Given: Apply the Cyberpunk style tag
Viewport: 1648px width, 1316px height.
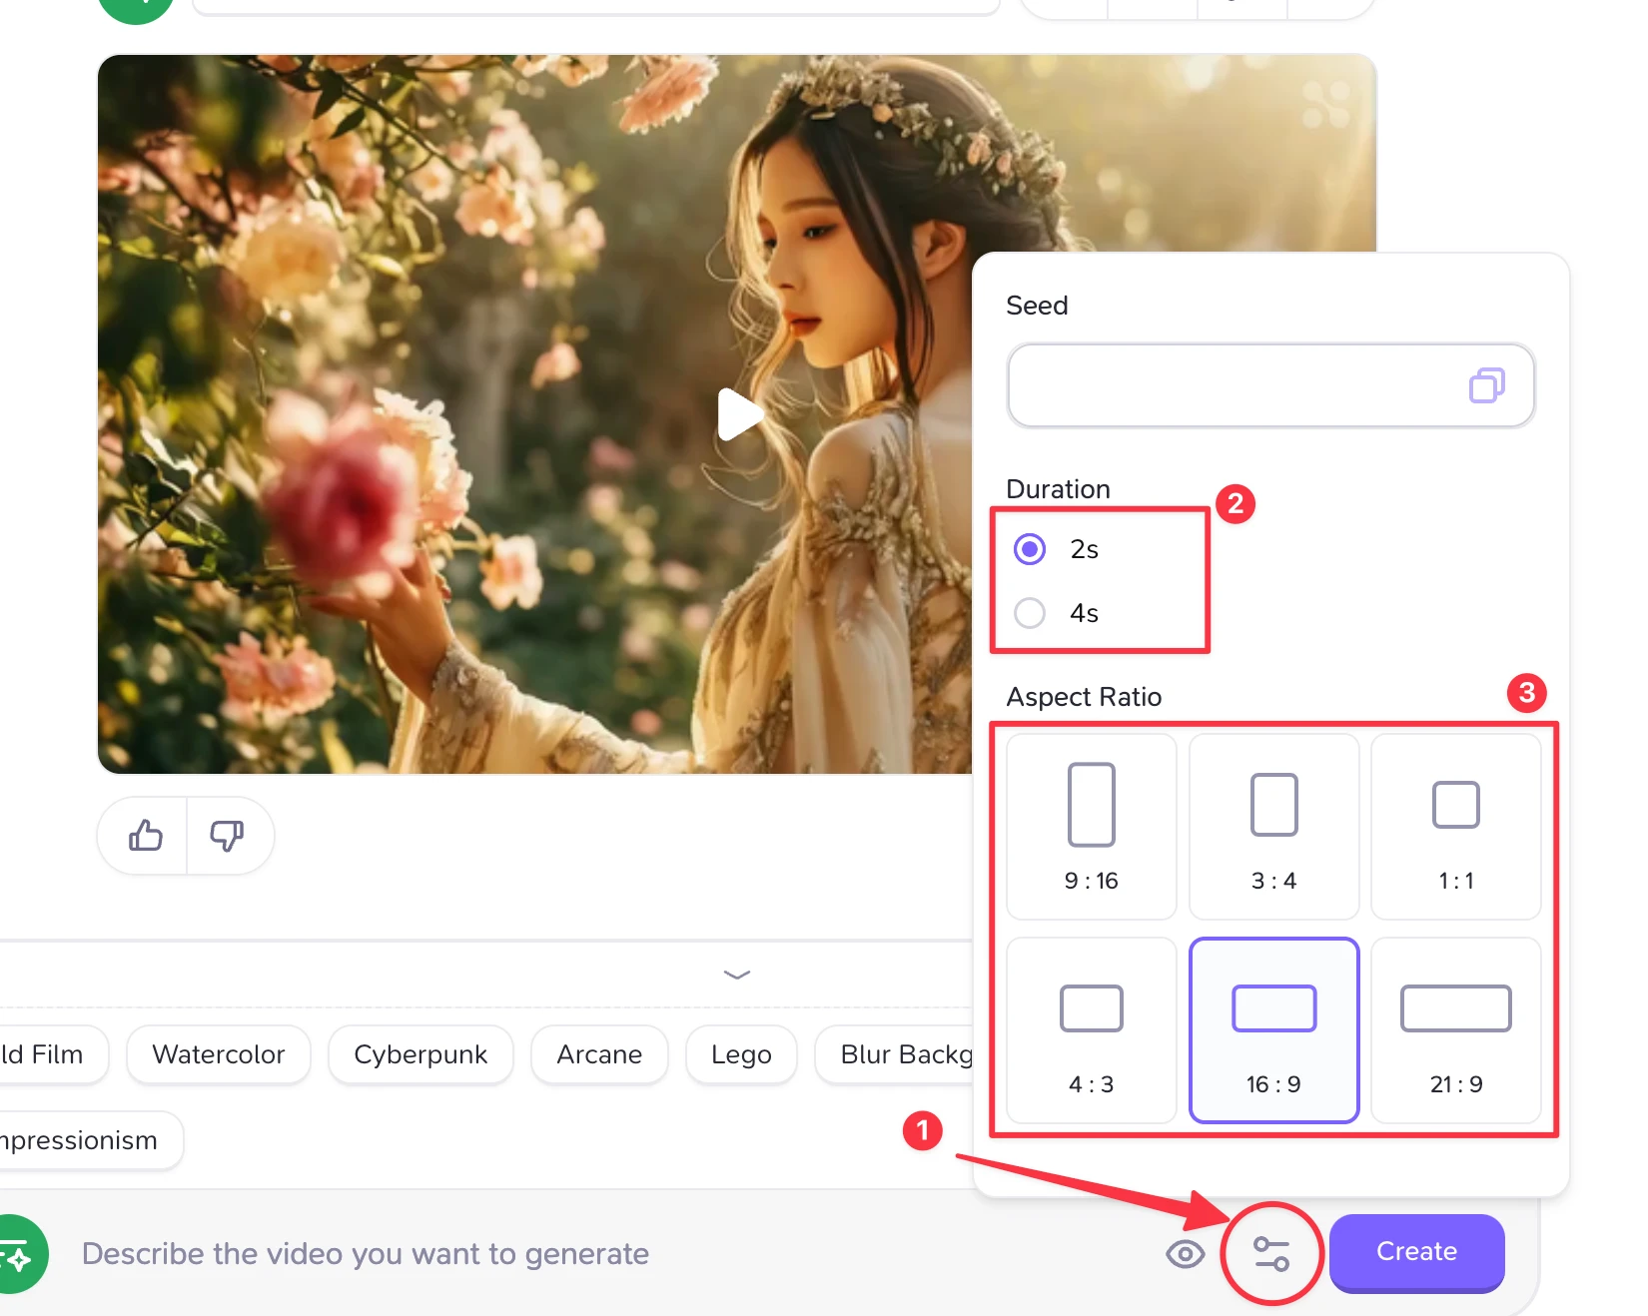Looking at the screenshot, I should tap(420, 1054).
